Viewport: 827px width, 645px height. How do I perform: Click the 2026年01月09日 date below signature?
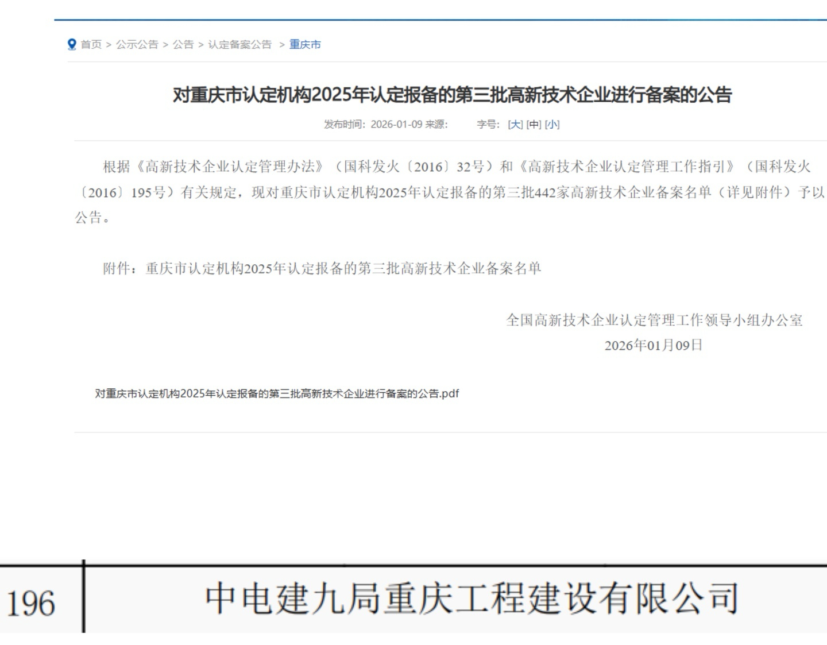(654, 345)
